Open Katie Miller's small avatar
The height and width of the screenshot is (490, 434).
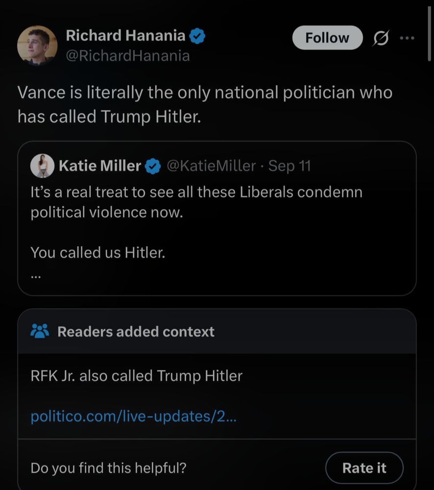coord(42,166)
